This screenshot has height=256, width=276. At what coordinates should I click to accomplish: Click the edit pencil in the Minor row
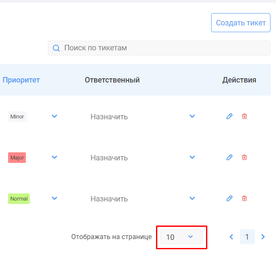[x=229, y=116]
